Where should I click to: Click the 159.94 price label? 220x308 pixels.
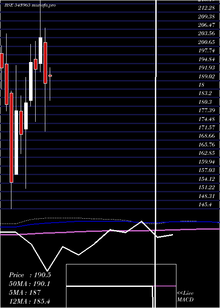coord(206,162)
